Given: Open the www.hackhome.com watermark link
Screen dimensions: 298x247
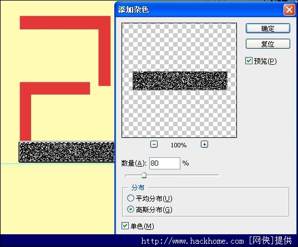Looking at the screenshot, I should [193, 241].
